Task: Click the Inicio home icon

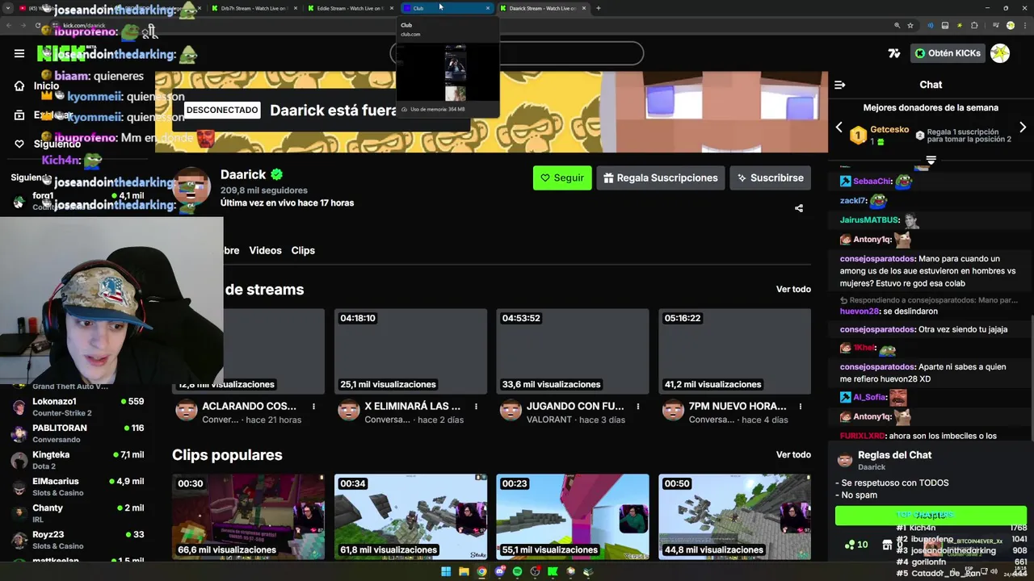Action: click(x=19, y=86)
